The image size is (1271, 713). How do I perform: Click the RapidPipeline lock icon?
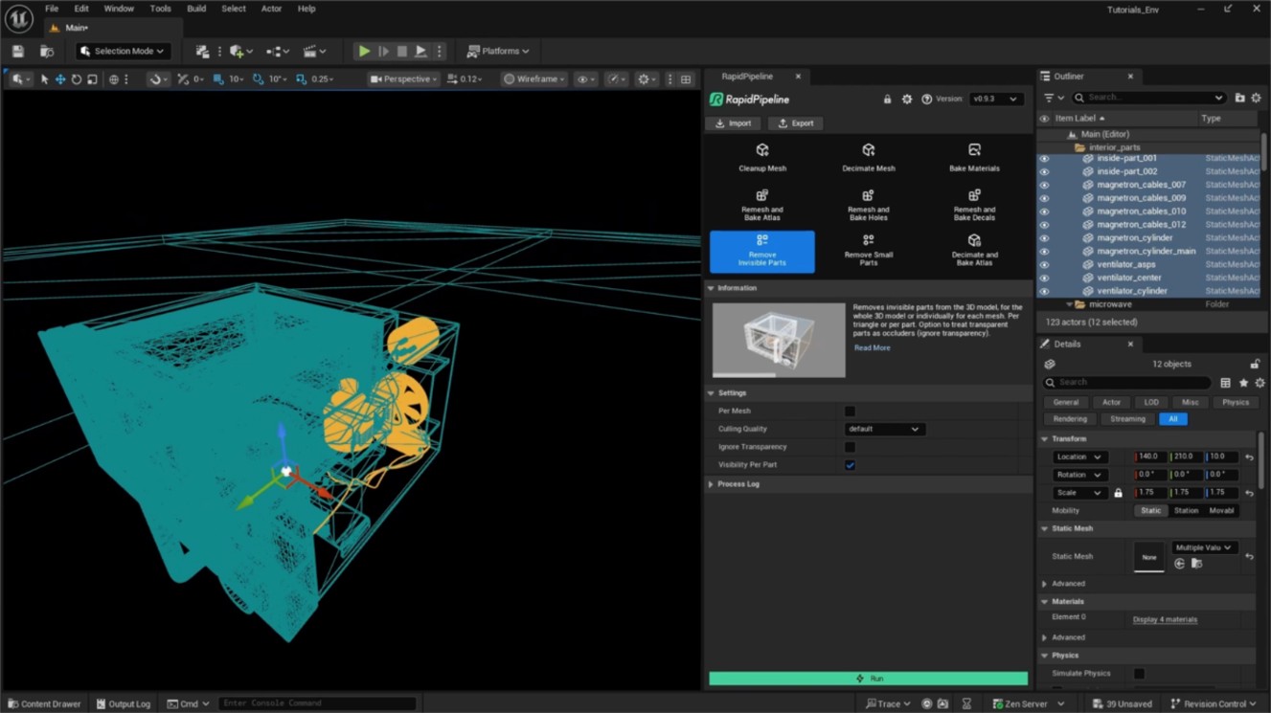click(887, 99)
